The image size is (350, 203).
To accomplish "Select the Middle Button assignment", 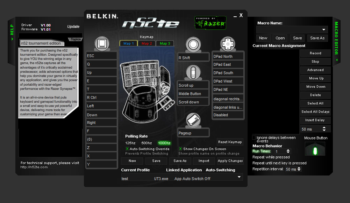I will (x=193, y=94).
